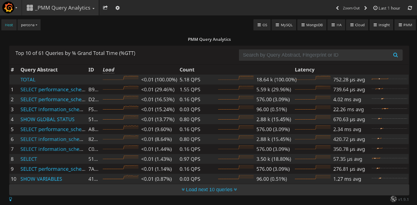Image resolution: width=417 pixels, height=205 pixels.
Task: Open the OS dashboards menu
Action: (262, 25)
